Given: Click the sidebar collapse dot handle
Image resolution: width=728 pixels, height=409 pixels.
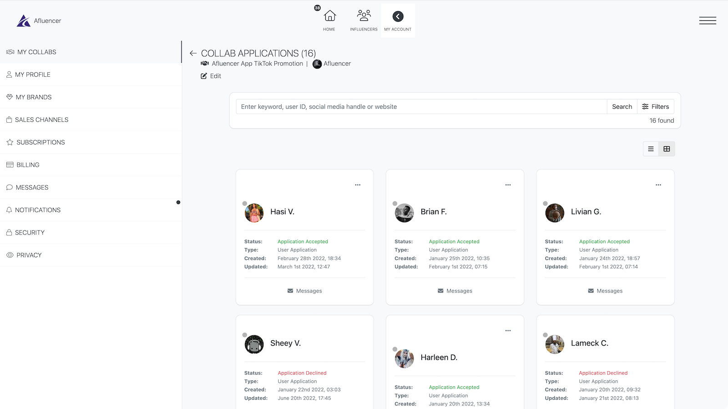Looking at the screenshot, I should click(x=178, y=202).
